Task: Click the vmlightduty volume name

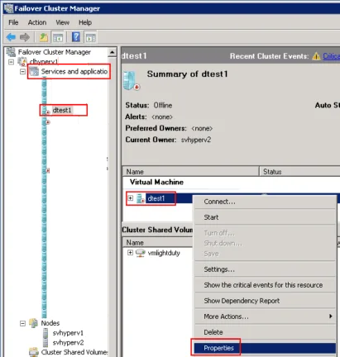Action: point(164,253)
